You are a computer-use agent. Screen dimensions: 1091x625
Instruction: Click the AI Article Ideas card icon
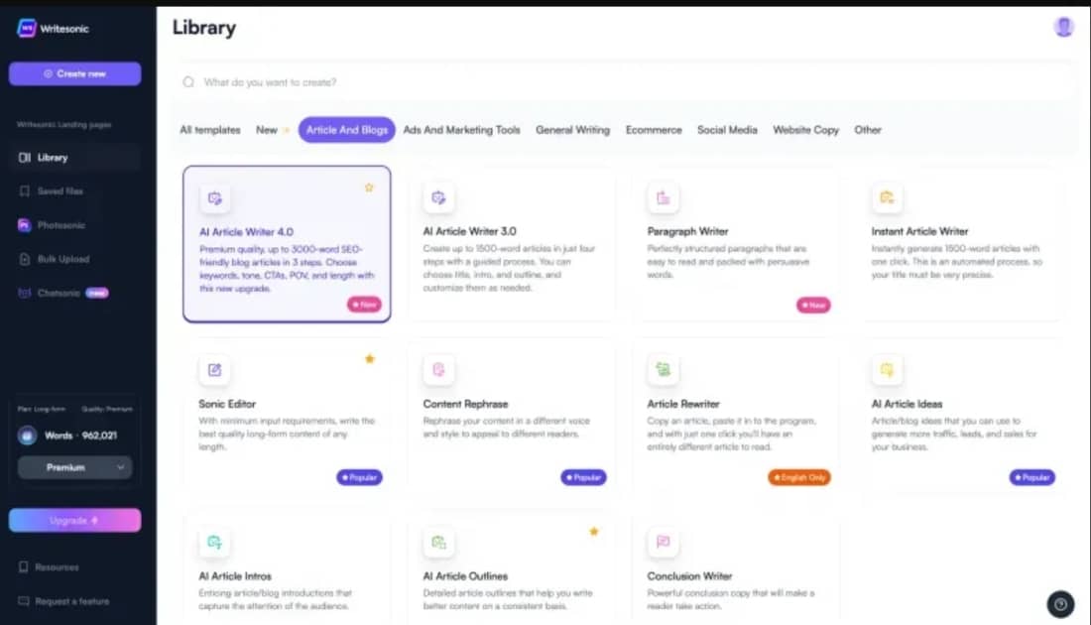[x=887, y=370]
